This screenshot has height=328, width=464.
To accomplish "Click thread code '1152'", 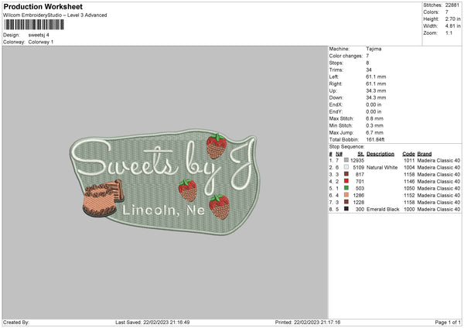I will tap(409, 196).
